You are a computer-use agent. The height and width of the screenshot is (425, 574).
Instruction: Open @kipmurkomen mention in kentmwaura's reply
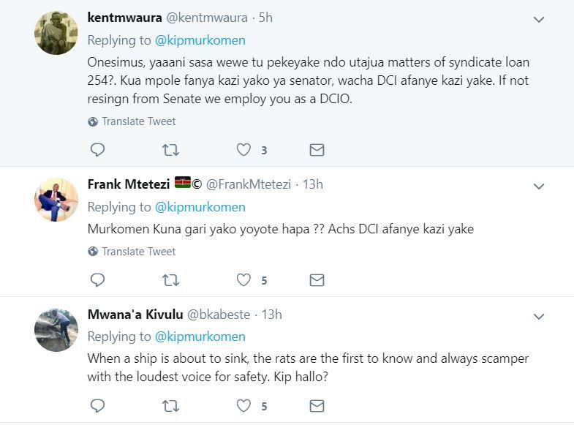[x=200, y=40]
